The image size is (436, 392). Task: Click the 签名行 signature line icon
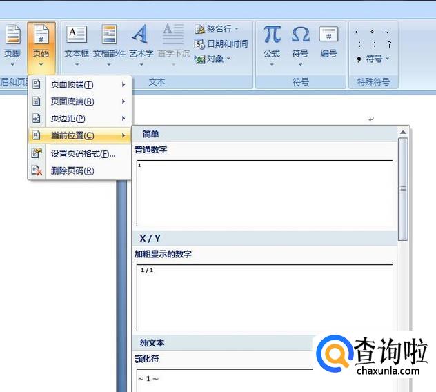pos(199,29)
